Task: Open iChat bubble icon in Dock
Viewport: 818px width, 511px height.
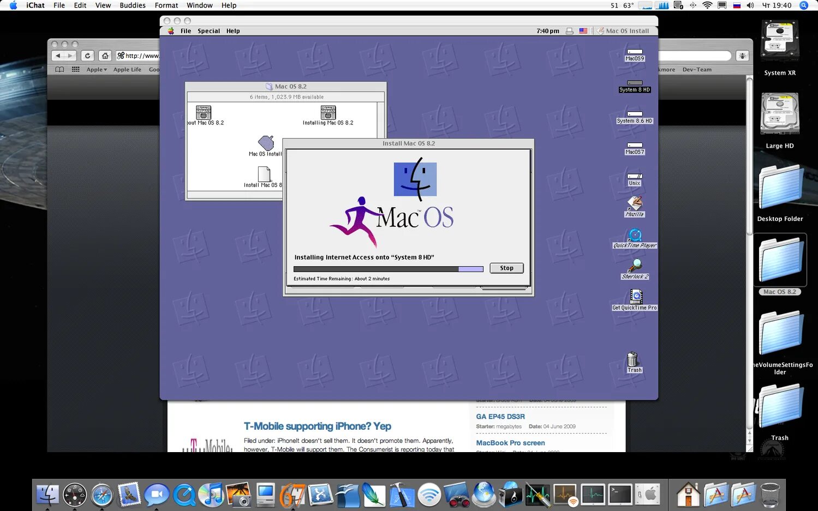Action: tap(157, 495)
